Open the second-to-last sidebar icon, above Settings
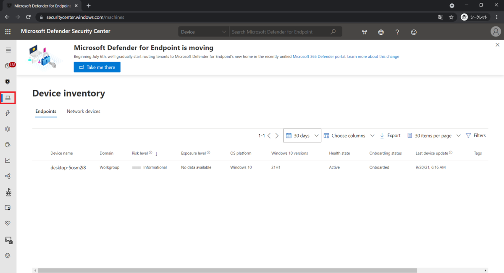Image resolution: width=504 pixels, height=273 pixels. point(8,240)
